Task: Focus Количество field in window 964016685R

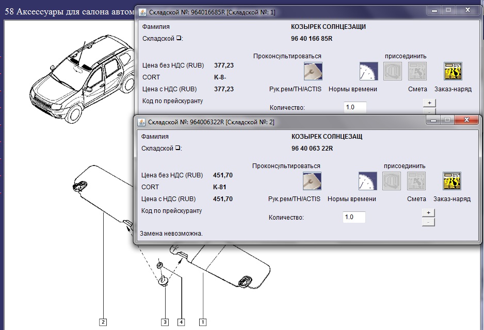Action: 355,107
